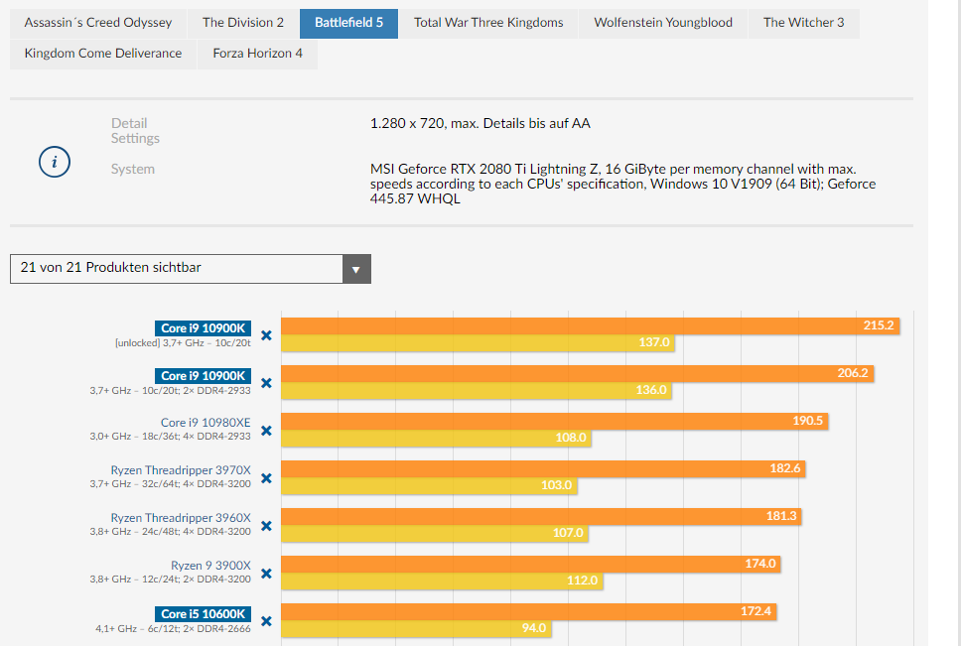This screenshot has height=646, width=961.
Task: Open Total War Three Kingdoms tab
Action: (488, 23)
